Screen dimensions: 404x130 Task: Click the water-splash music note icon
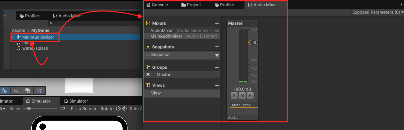click(18, 48)
